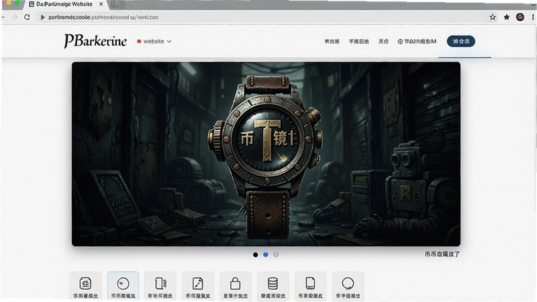The height and width of the screenshot is (302, 537).
Task: Bookmark page with outlined star icon
Action: coord(493,17)
